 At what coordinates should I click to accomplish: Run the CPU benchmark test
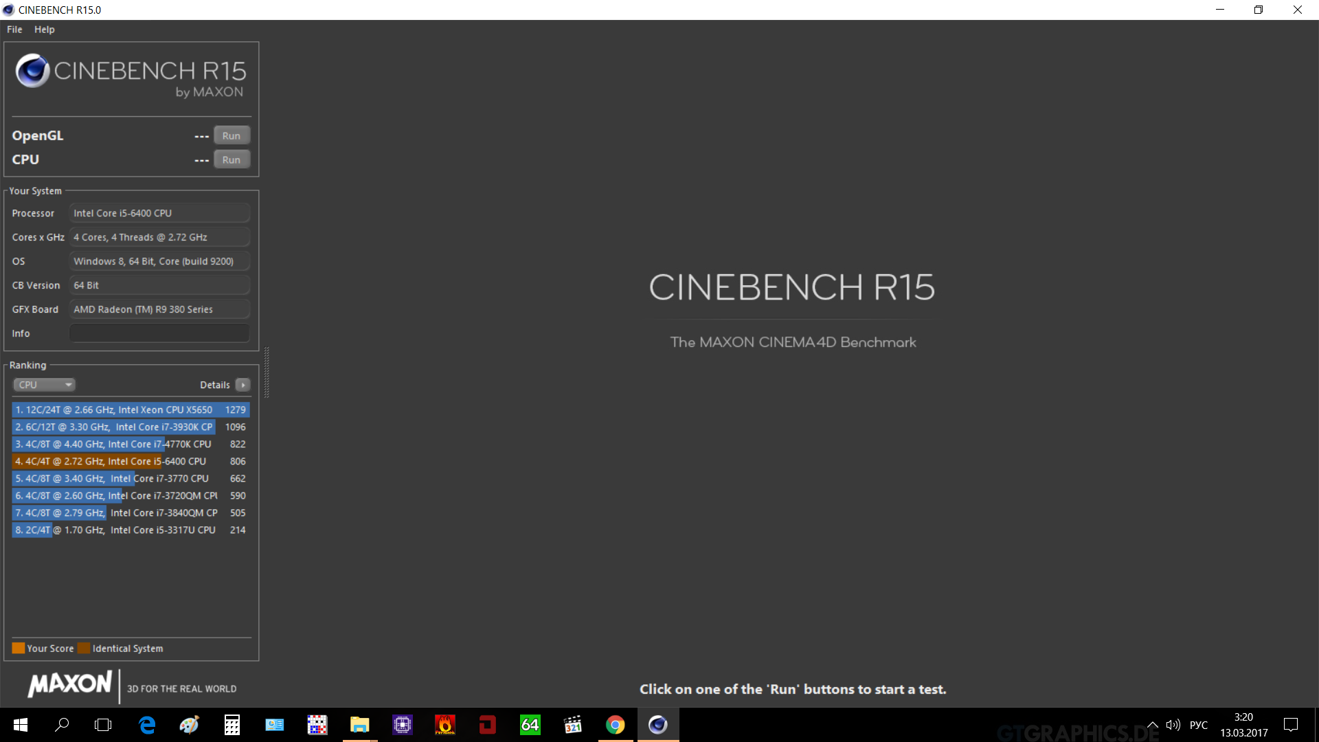[x=232, y=159]
